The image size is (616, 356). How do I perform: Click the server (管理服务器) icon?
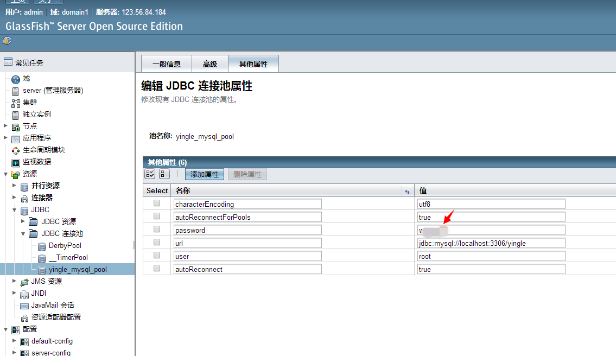pos(15,92)
